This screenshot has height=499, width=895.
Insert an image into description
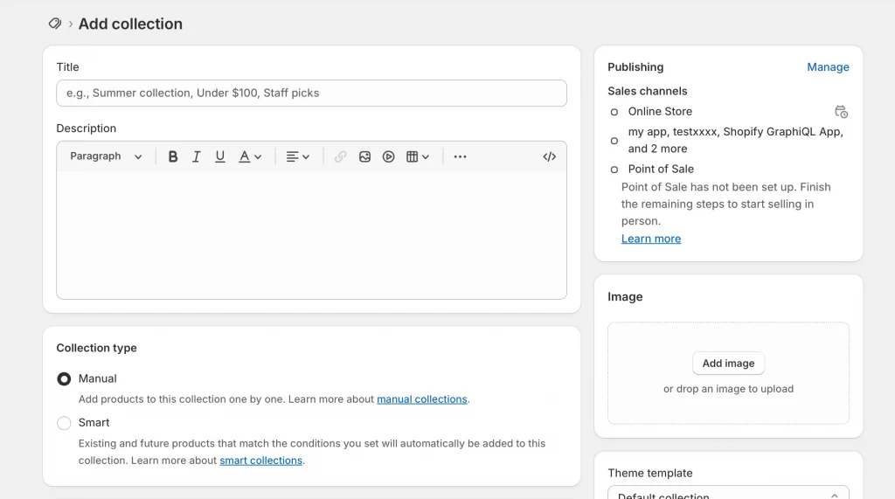click(x=364, y=156)
